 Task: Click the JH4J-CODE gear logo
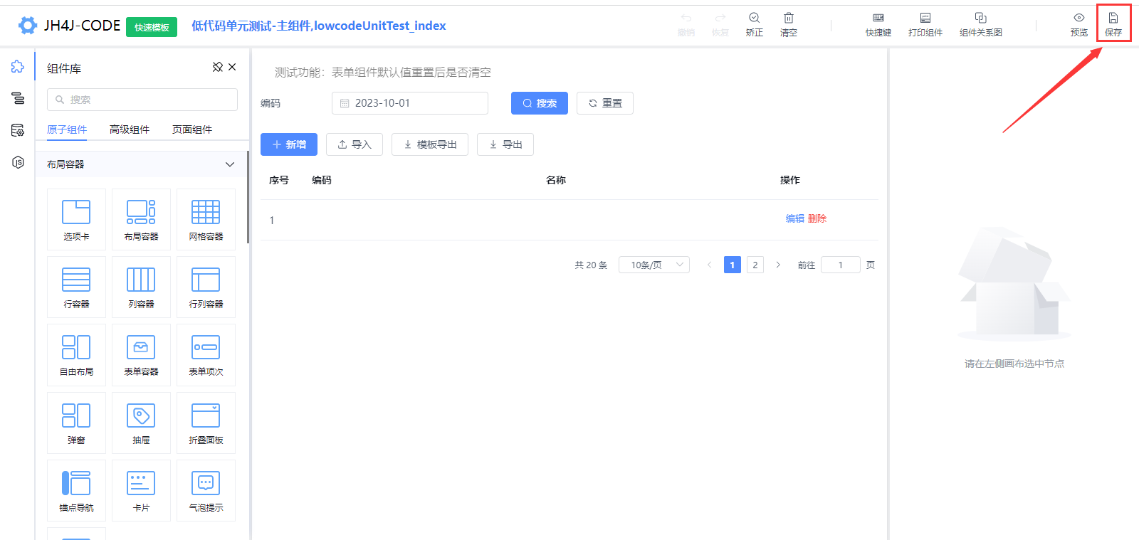pos(28,26)
